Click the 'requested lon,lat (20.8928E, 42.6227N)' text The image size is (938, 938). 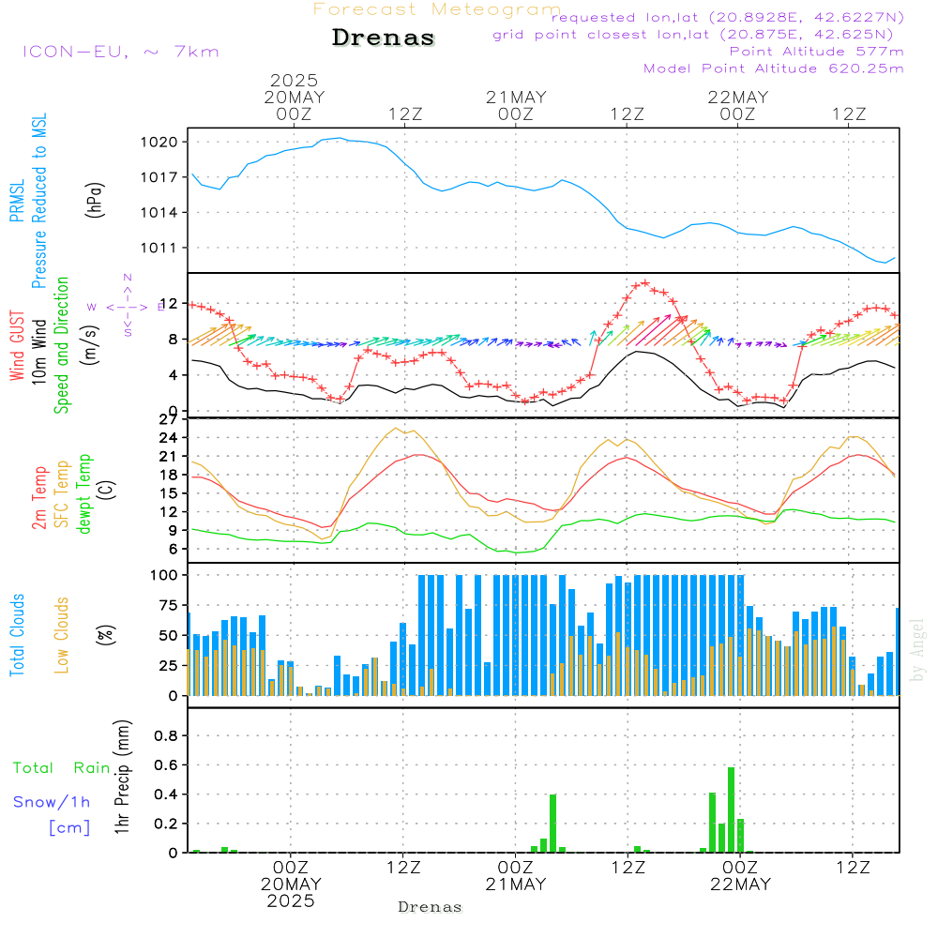tap(728, 17)
